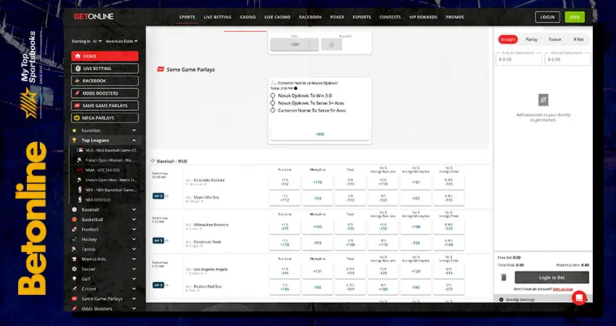Collapse the Top Leagues section chevron
616x326 pixels.
pyautogui.click(x=134, y=141)
